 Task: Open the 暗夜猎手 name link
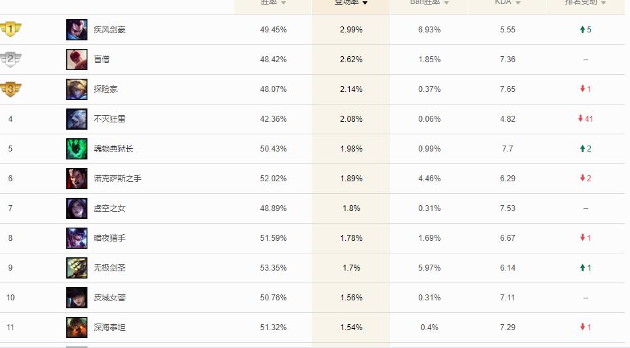109,238
